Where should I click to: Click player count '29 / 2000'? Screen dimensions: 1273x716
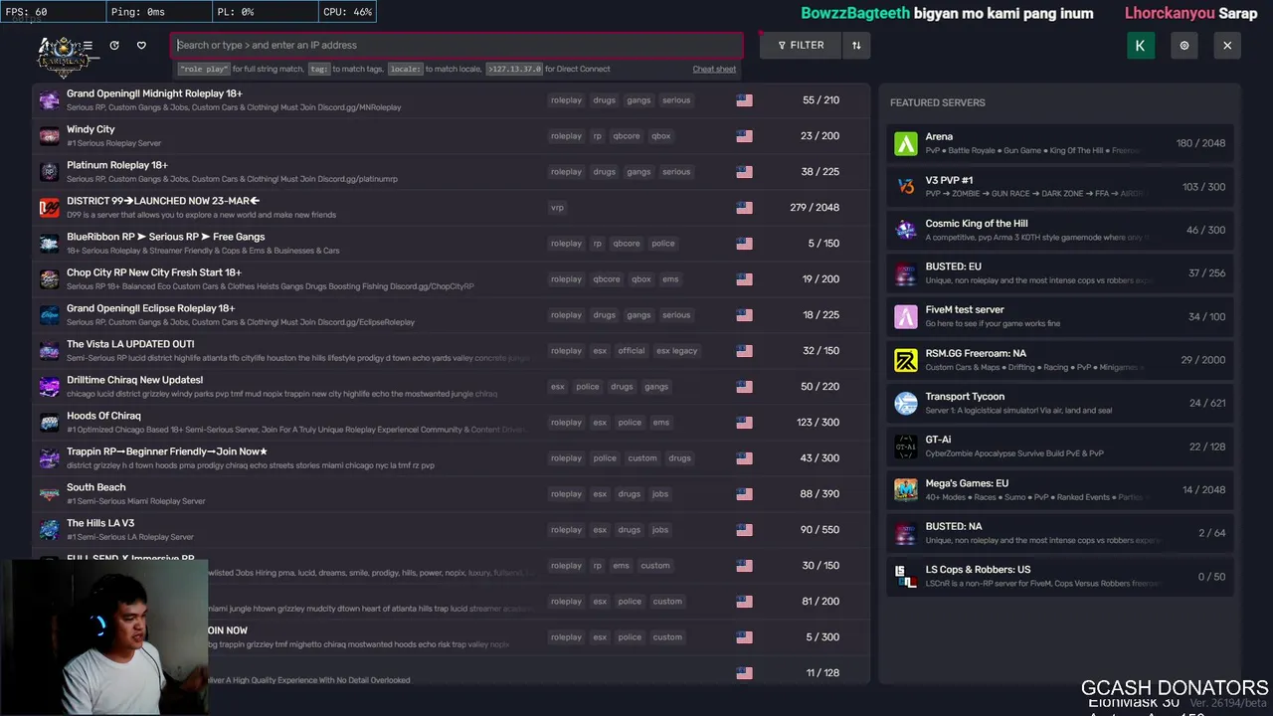coord(1203,360)
